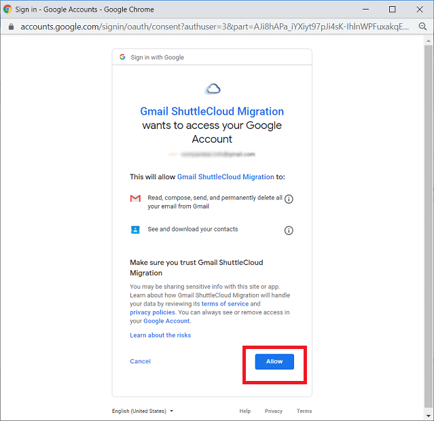Click 'Read, compose, send, and permanently delete' text
The height and width of the screenshot is (421, 434).
point(215,202)
